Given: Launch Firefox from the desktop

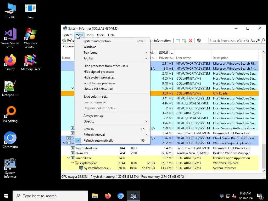Looking at the screenshot, I should point(10,62).
